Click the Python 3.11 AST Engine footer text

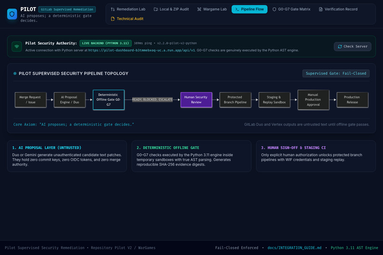coord(354,248)
